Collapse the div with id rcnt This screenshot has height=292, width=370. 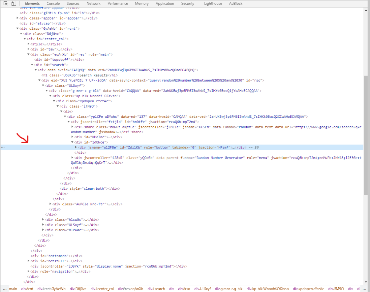click(x=17, y=28)
